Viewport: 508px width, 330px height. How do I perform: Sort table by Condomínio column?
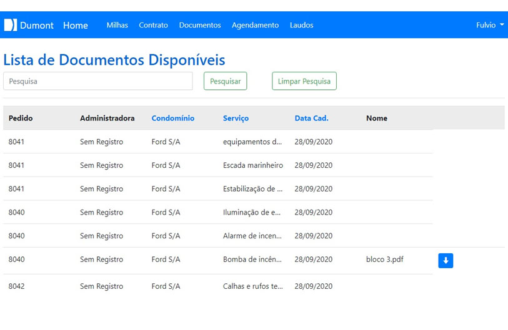click(172, 118)
